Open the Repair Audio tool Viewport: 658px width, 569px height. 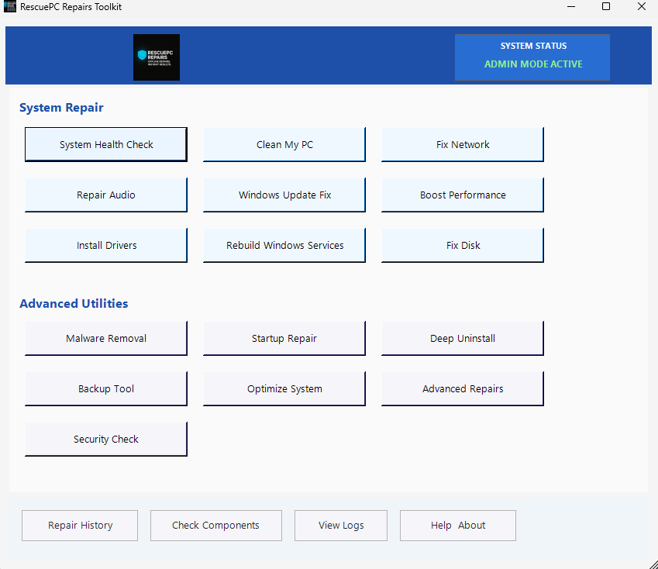[x=106, y=195]
